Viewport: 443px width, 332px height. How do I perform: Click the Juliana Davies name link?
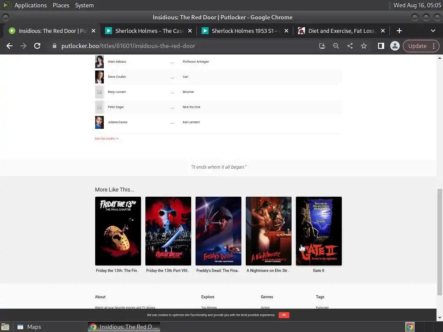coord(118,122)
